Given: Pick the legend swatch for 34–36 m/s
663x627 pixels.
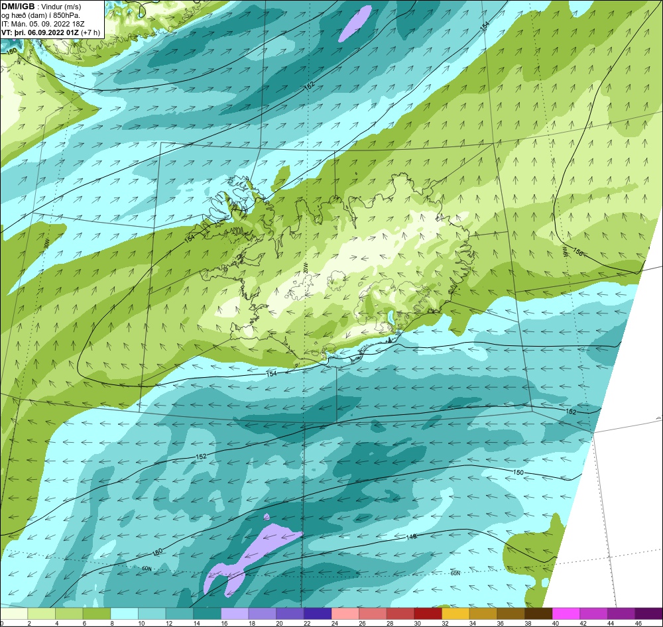Looking at the screenshot, I should [483, 614].
